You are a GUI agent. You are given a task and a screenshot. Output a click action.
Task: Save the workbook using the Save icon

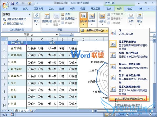(x=13, y=3)
